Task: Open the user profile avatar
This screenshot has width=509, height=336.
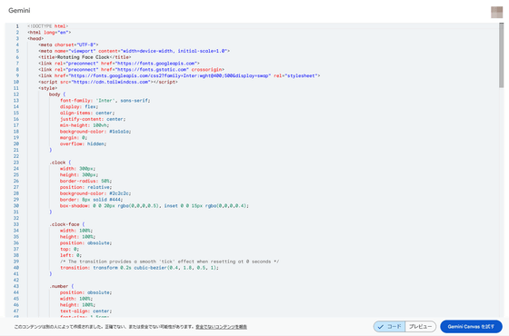Action: (496, 13)
